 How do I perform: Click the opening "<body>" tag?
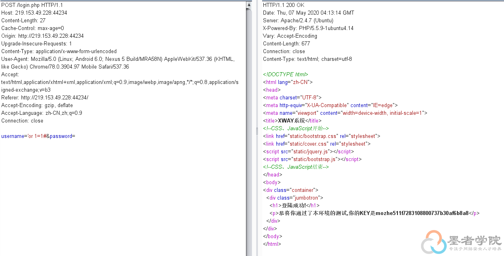coord(272,182)
